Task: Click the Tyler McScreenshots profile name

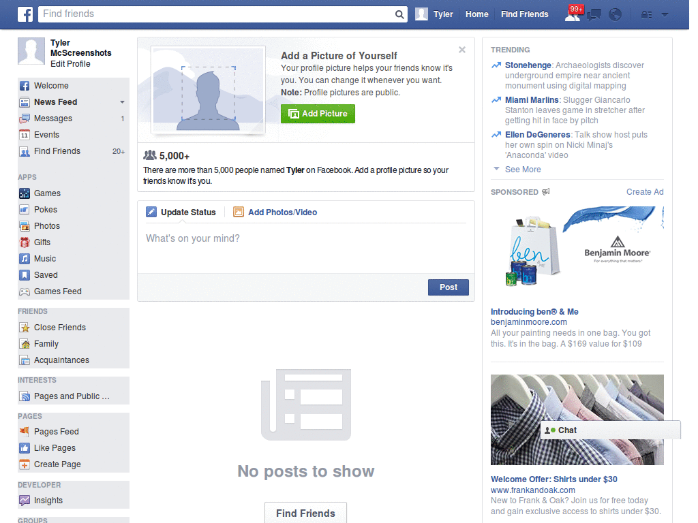Action: coord(80,48)
